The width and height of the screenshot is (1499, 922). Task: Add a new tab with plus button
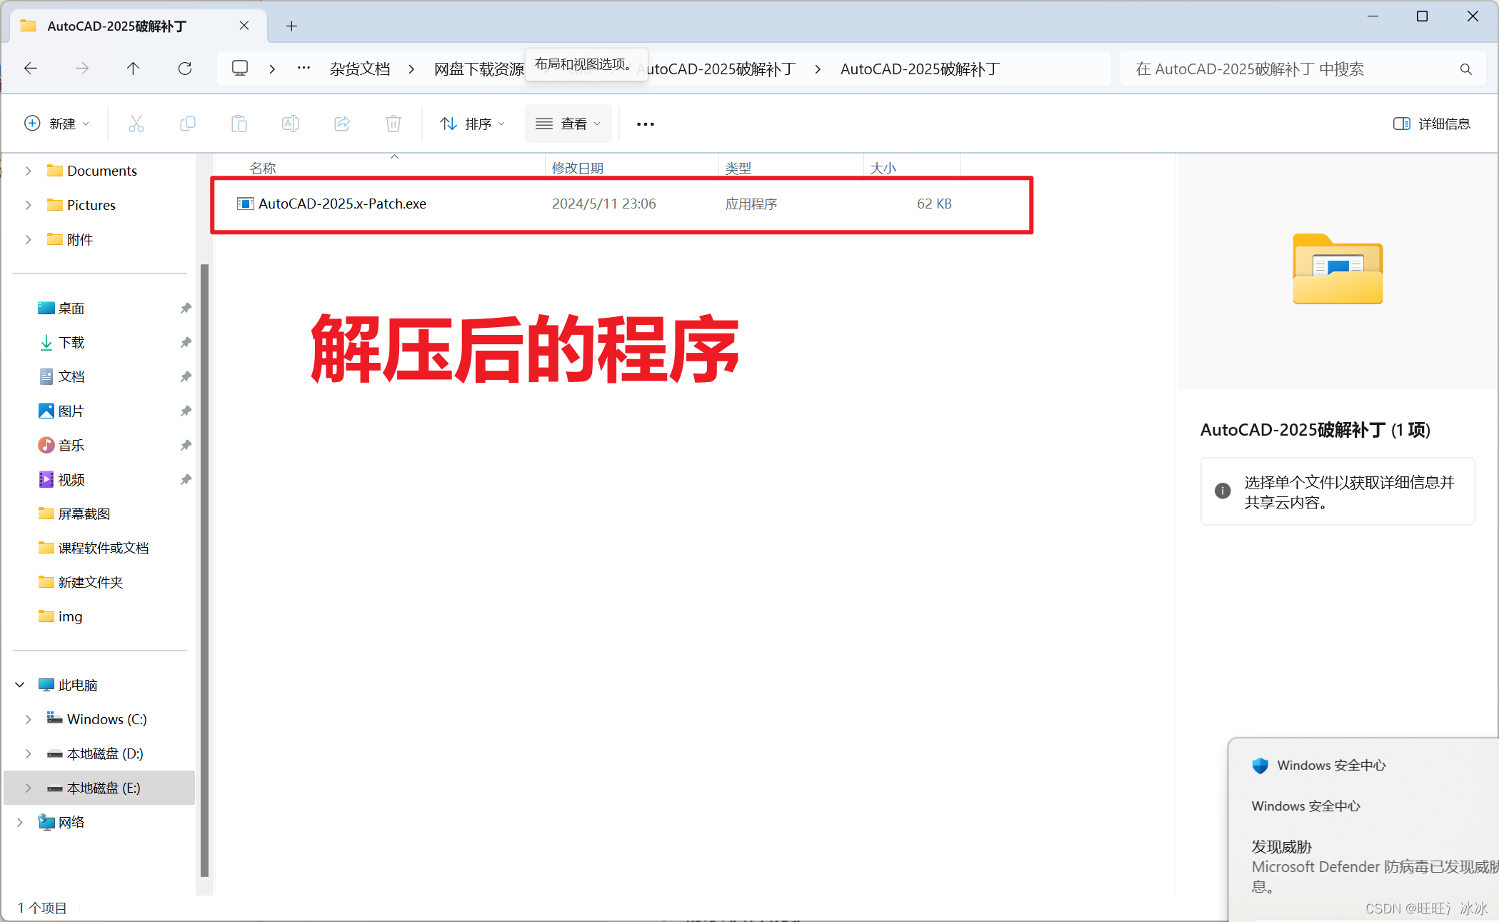pyautogui.click(x=291, y=26)
